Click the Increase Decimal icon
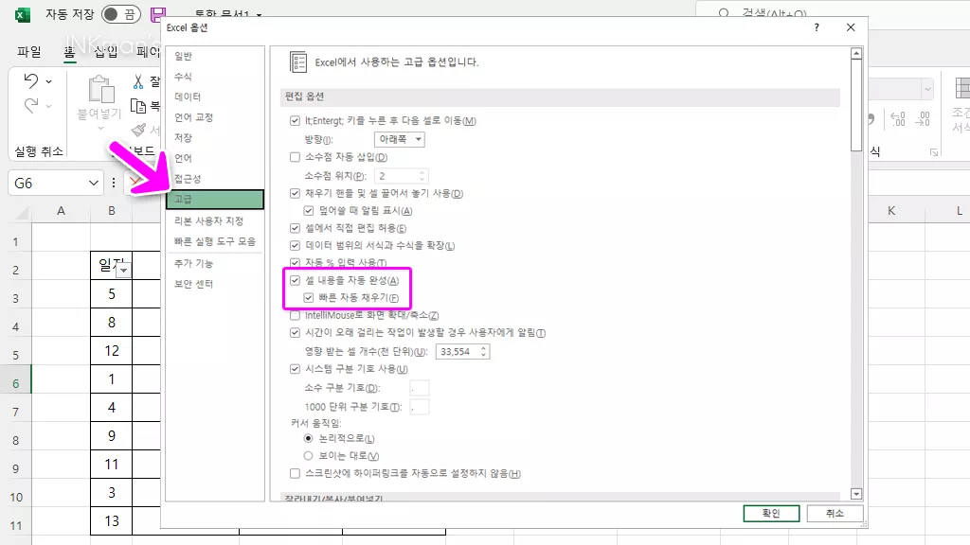Screen dimensions: 970x545 click(x=898, y=118)
